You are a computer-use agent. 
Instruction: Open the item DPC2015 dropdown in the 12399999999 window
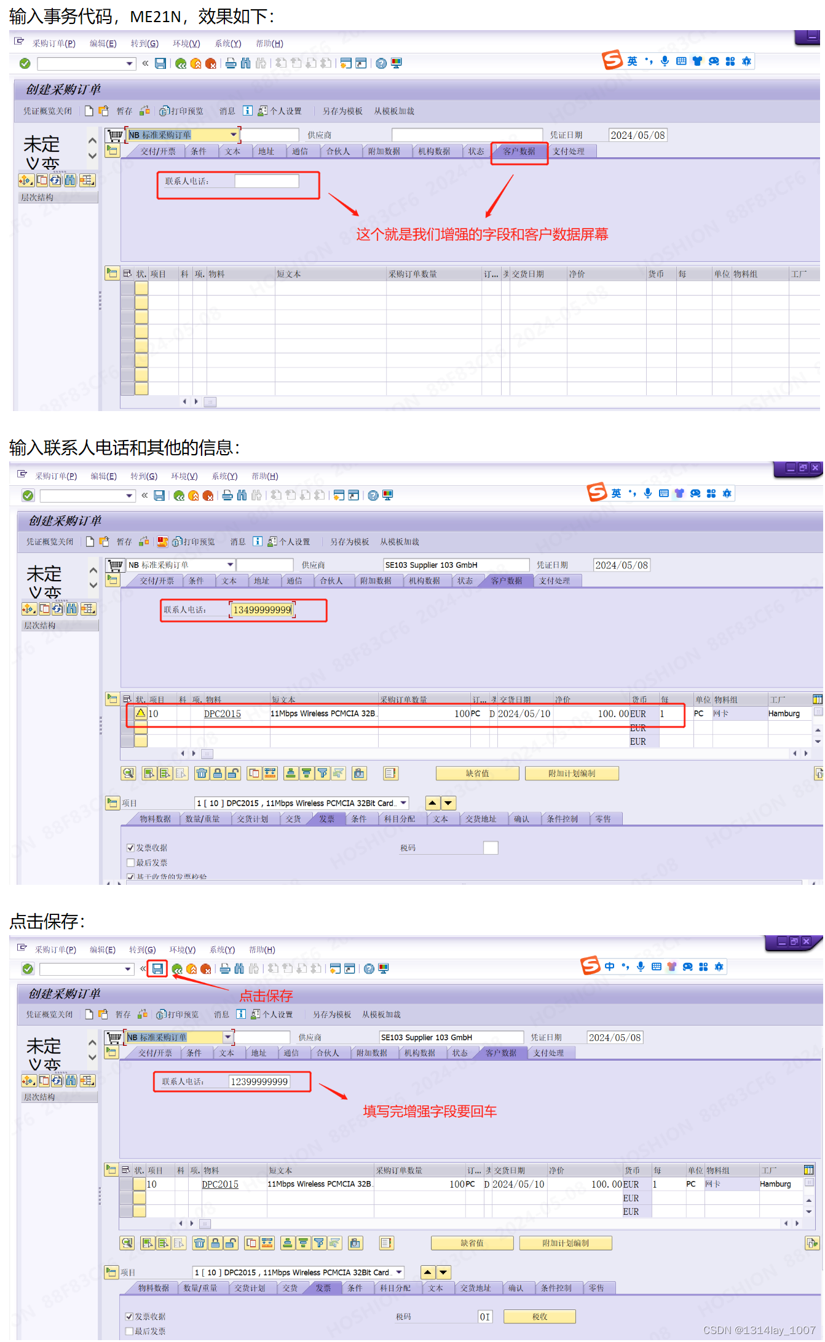pos(400,1273)
